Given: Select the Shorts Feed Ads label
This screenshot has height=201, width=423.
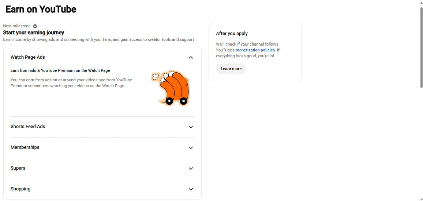Looking at the screenshot, I should coord(28,127).
